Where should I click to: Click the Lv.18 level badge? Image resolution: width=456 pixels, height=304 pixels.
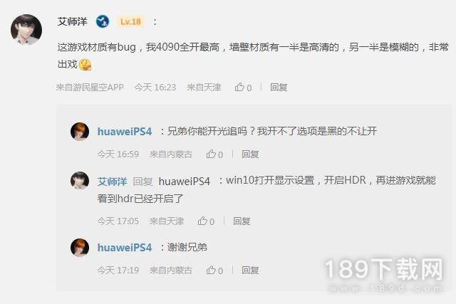pyautogui.click(x=130, y=22)
